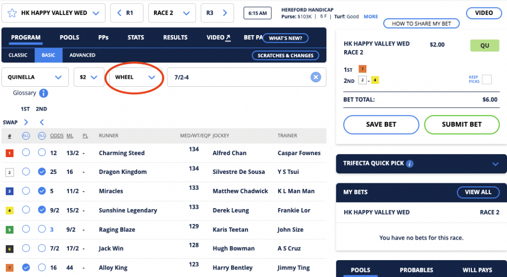Sort by PL column header
This screenshot has width=507, height=277.
click(x=85, y=136)
